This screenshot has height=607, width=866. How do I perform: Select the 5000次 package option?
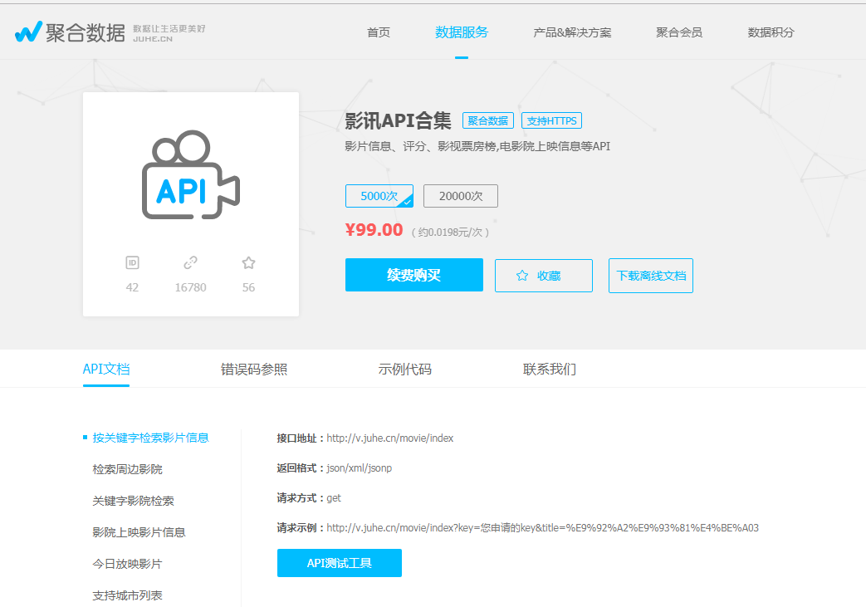point(379,196)
